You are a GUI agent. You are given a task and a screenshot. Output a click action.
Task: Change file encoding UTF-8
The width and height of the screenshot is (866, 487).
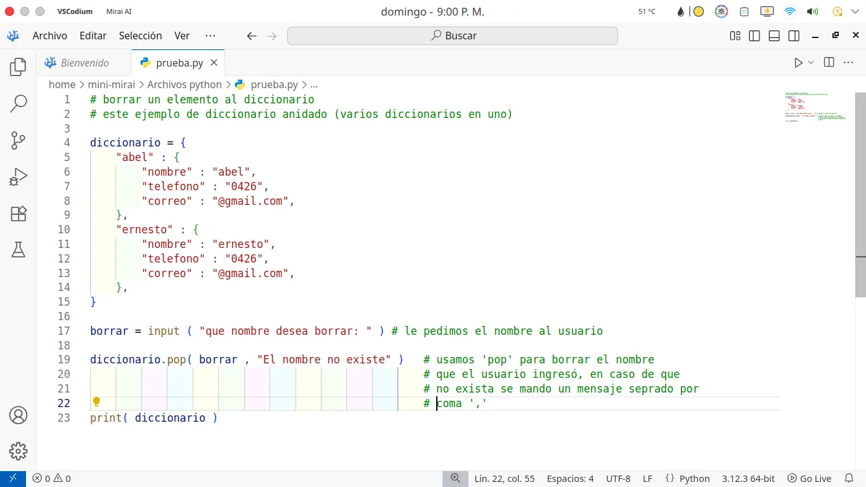(618, 479)
